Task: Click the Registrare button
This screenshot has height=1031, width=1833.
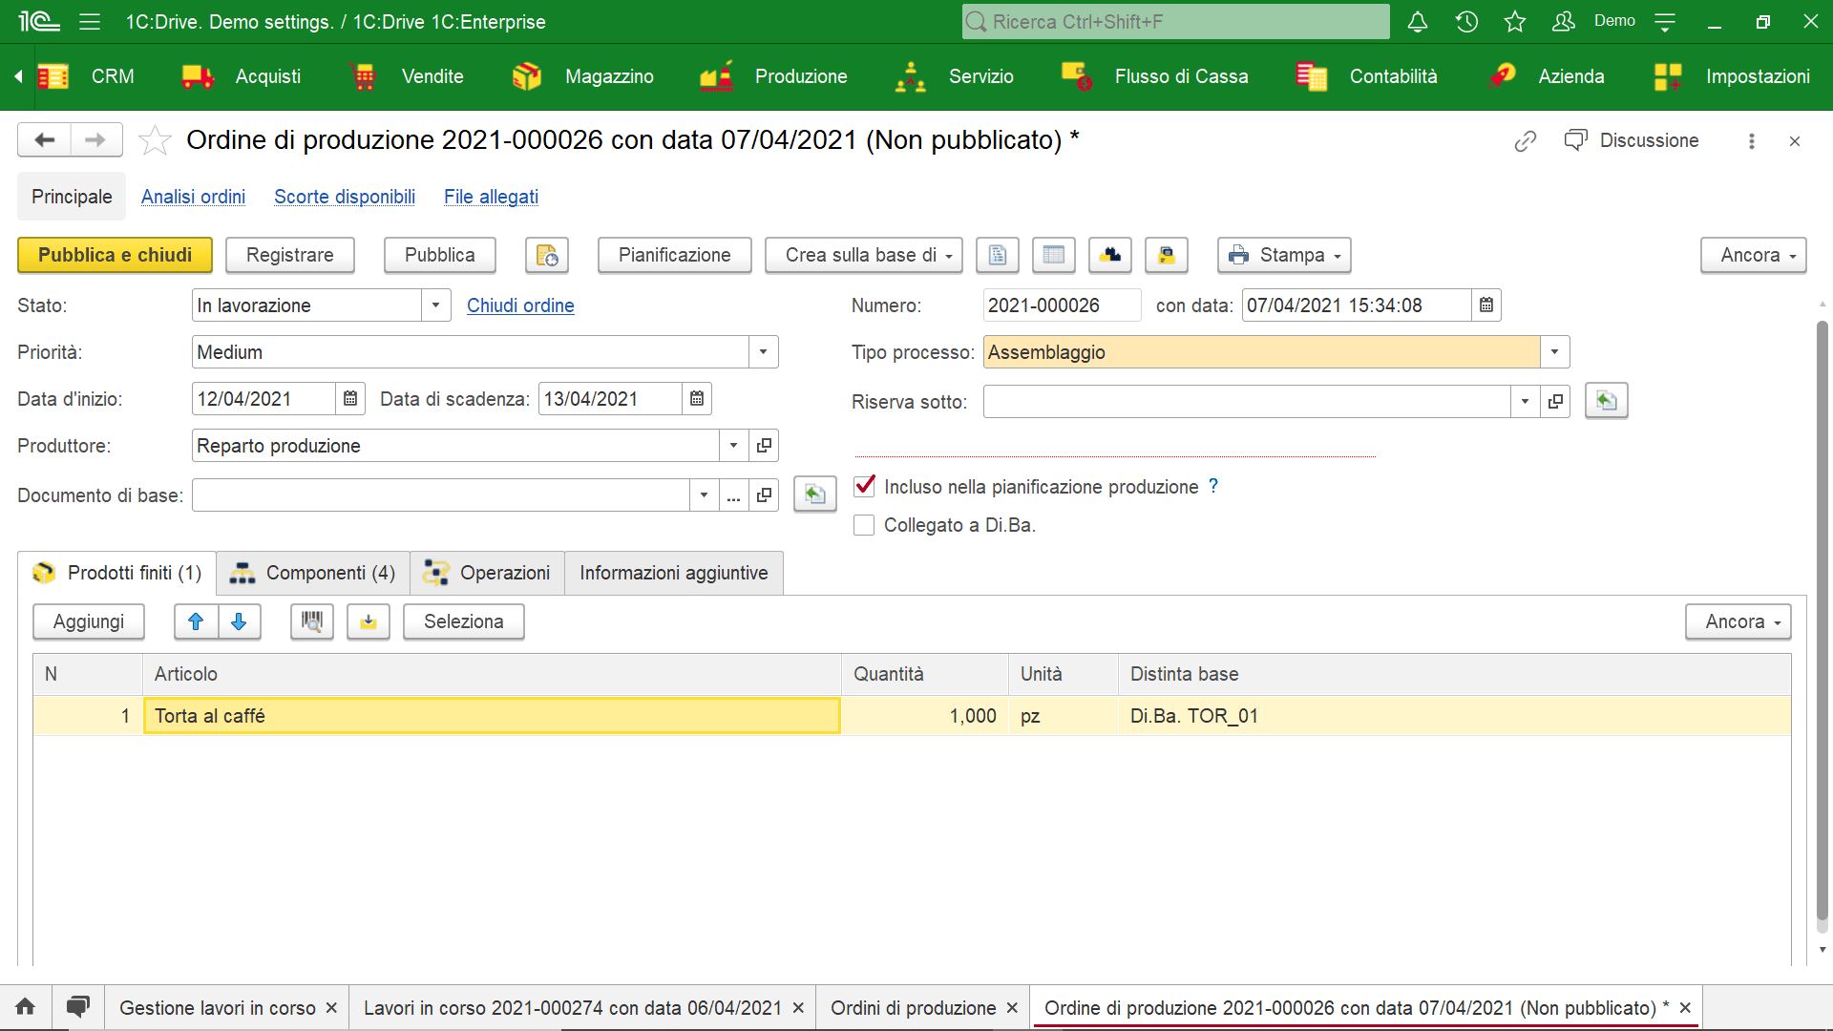Action: click(x=290, y=255)
